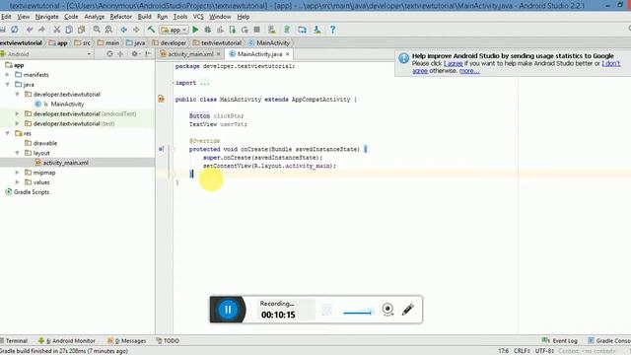Click the scroll from source target icon
Viewport: 631px width, 355px height.
109,54
